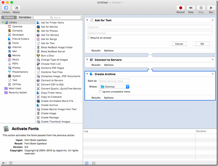This screenshot has width=218, height=166.
Task: Collapse the Library tree disclosure triangle
Action: click(x=3, y=23)
